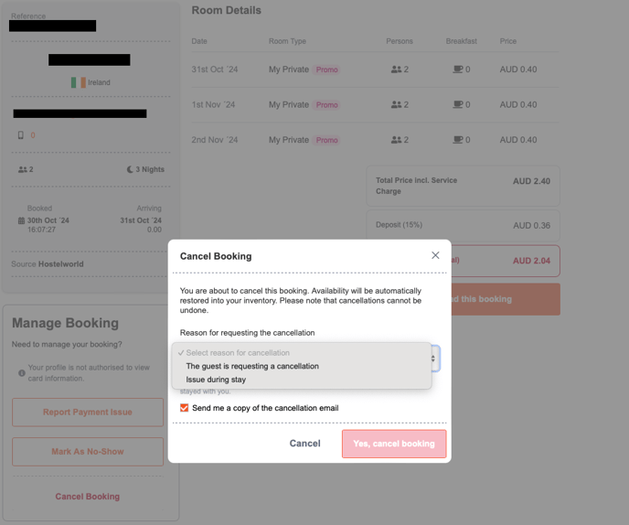
Task: Choose the 'Issue during stay' option
Action: [216, 380]
